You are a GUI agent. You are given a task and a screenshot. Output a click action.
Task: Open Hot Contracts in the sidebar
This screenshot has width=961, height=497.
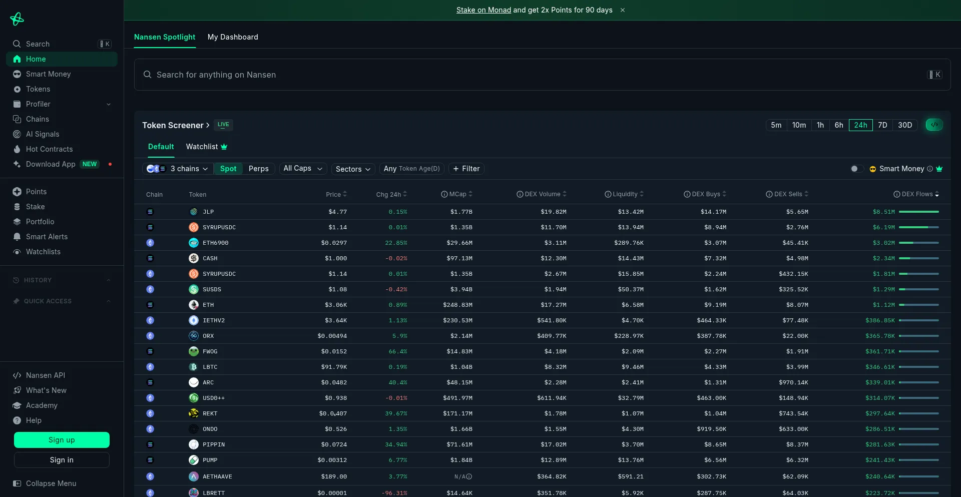coord(49,149)
